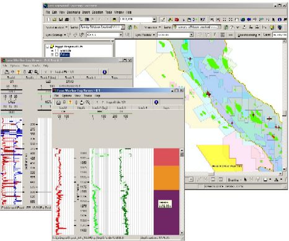Select the arrow pointer in the bottom Drawing toolbar
This screenshot has height=241, width=289.
click(245, 180)
